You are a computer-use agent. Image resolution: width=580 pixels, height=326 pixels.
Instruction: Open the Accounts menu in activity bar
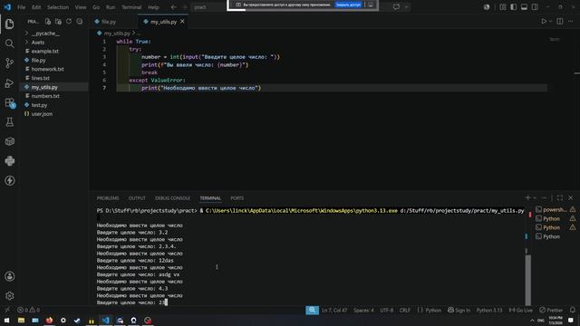10,276
